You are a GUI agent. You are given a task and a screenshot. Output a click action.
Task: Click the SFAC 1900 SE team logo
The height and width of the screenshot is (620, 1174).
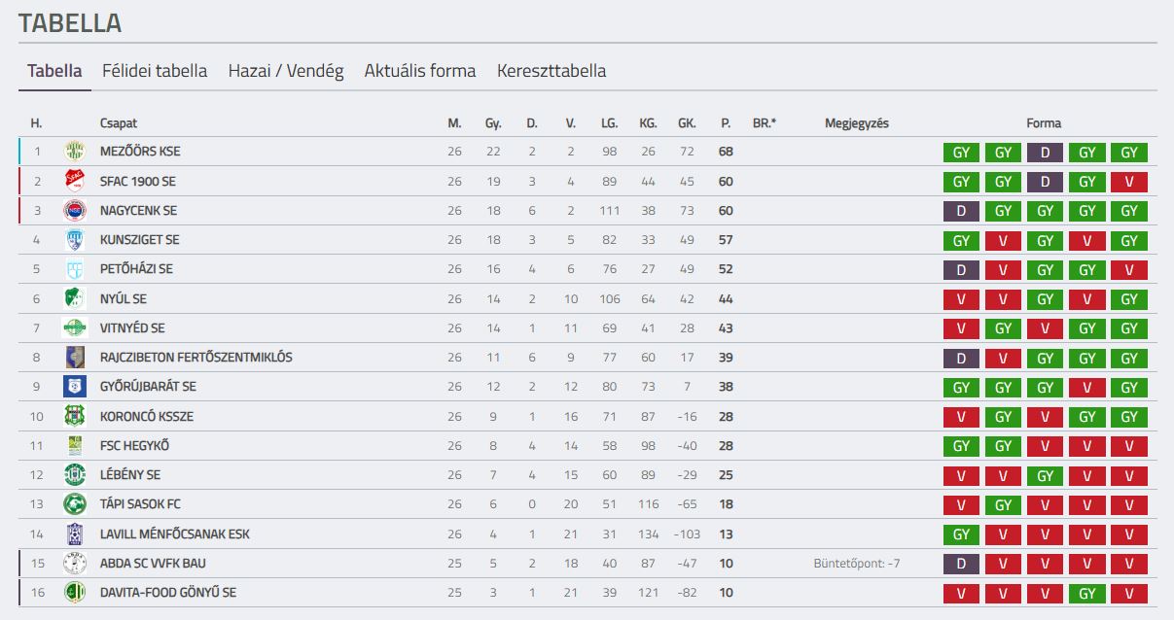pyautogui.click(x=75, y=181)
